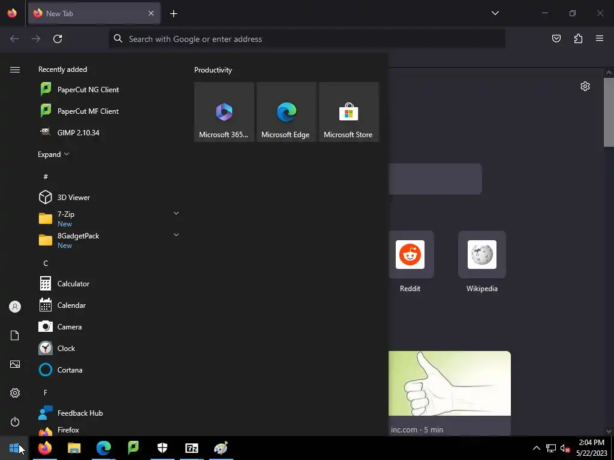Open Microsoft Edge from the taskbar

(x=103, y=448)
